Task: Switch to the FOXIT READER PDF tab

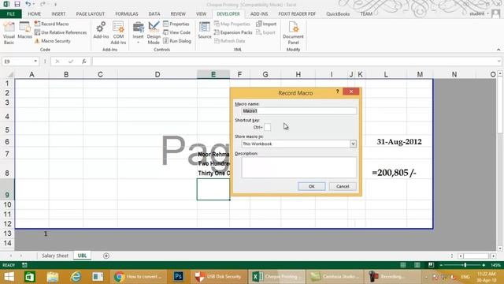Action: pyautogui.click(x=297, y=14)
